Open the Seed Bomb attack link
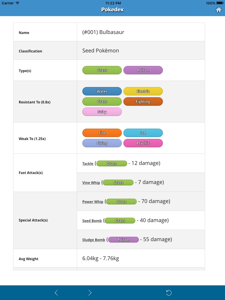 coord(92,221)
